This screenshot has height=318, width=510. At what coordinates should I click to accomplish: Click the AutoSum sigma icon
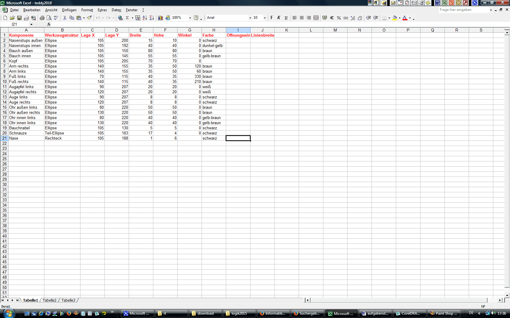click(x=127, y=18)
